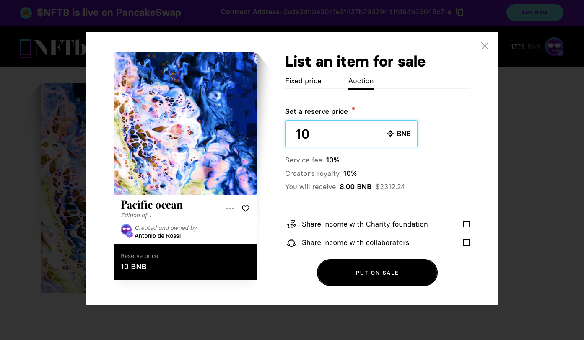Like Pacific ocean with the heart icon
The height and width of the screenshot is (340, 584).
tap(246, 209)
